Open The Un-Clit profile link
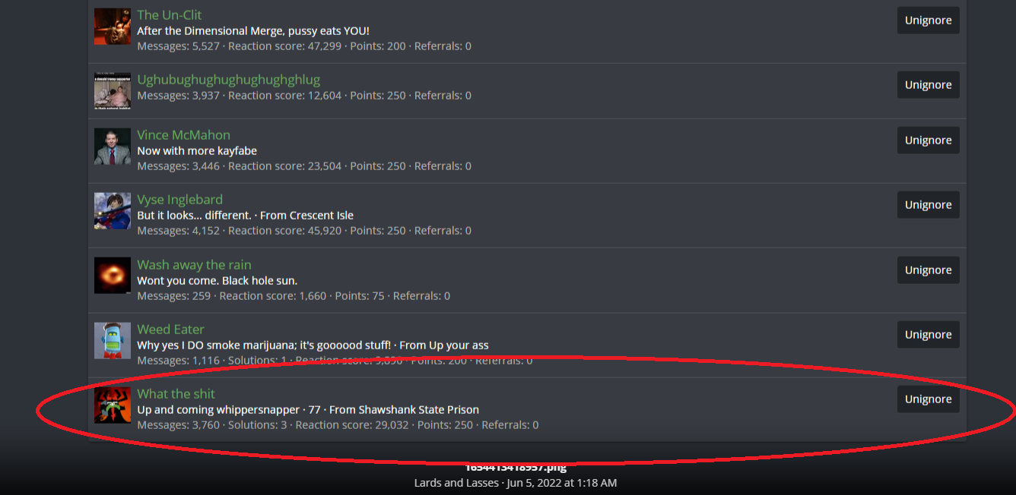 pyautogui.click(x=170, y=14)
